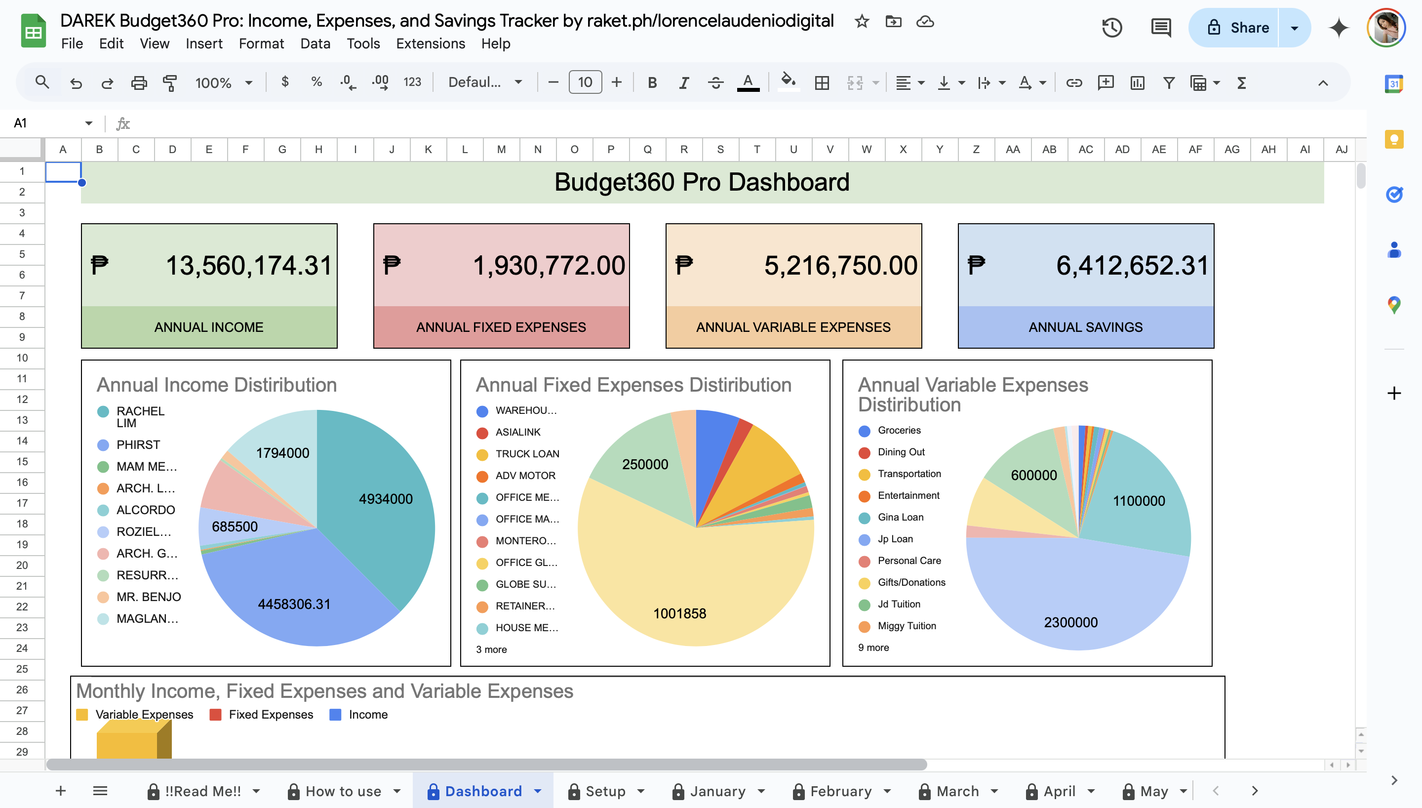The height and width of the screenshot is (808, 1422).
Task: Click the paint format roller icon
Action: [x=170, y=82]
